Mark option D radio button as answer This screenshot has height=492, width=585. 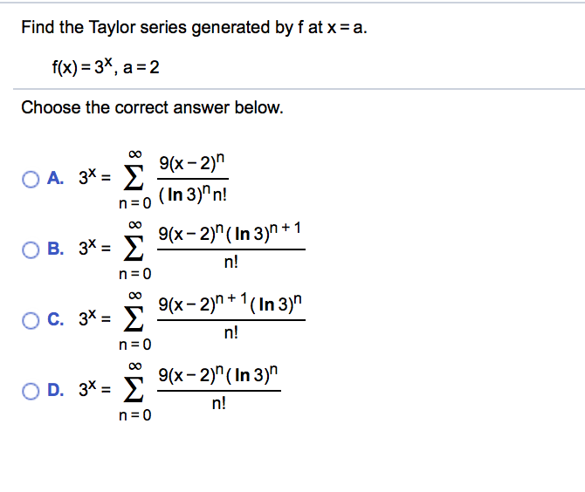click(x=31, y=391)
